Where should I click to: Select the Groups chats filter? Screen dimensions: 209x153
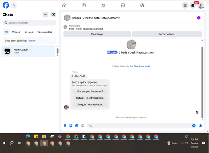(x=28, y=32)
